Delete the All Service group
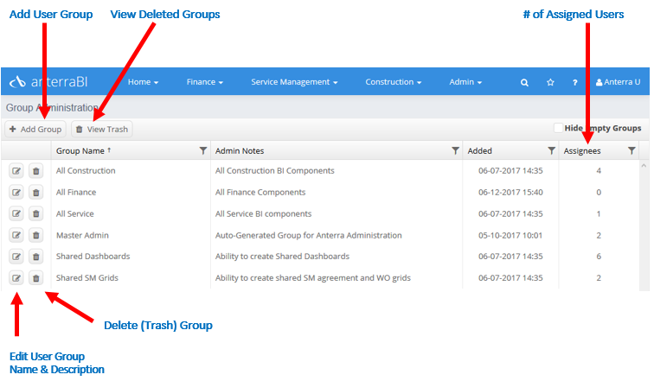654x381 pixels. click(x=36, y=213)
